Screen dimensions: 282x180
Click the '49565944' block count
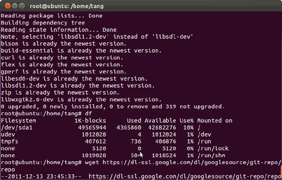(92, 127)
